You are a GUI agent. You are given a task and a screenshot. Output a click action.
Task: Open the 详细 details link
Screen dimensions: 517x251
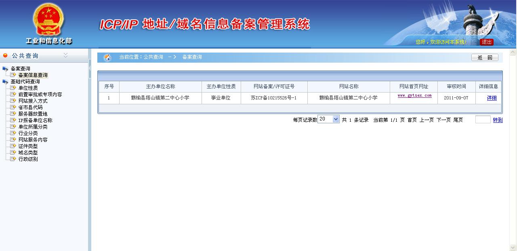[492, 98]
